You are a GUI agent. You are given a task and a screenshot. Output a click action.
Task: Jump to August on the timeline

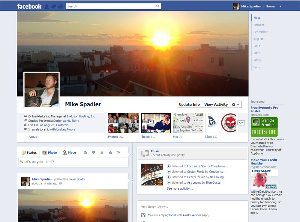tap(258, 39)
